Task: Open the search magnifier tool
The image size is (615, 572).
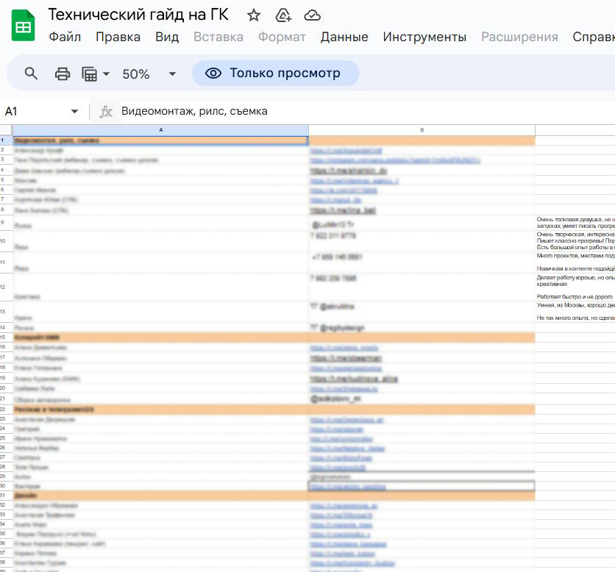Action: click(x=31, y=74)
